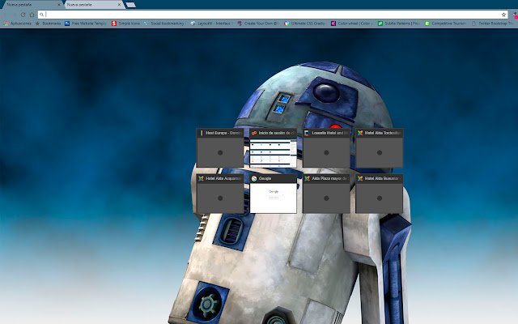Open the Aplicaciones apps shortcut
Screen dimensions: 518x324
(17, 23)
